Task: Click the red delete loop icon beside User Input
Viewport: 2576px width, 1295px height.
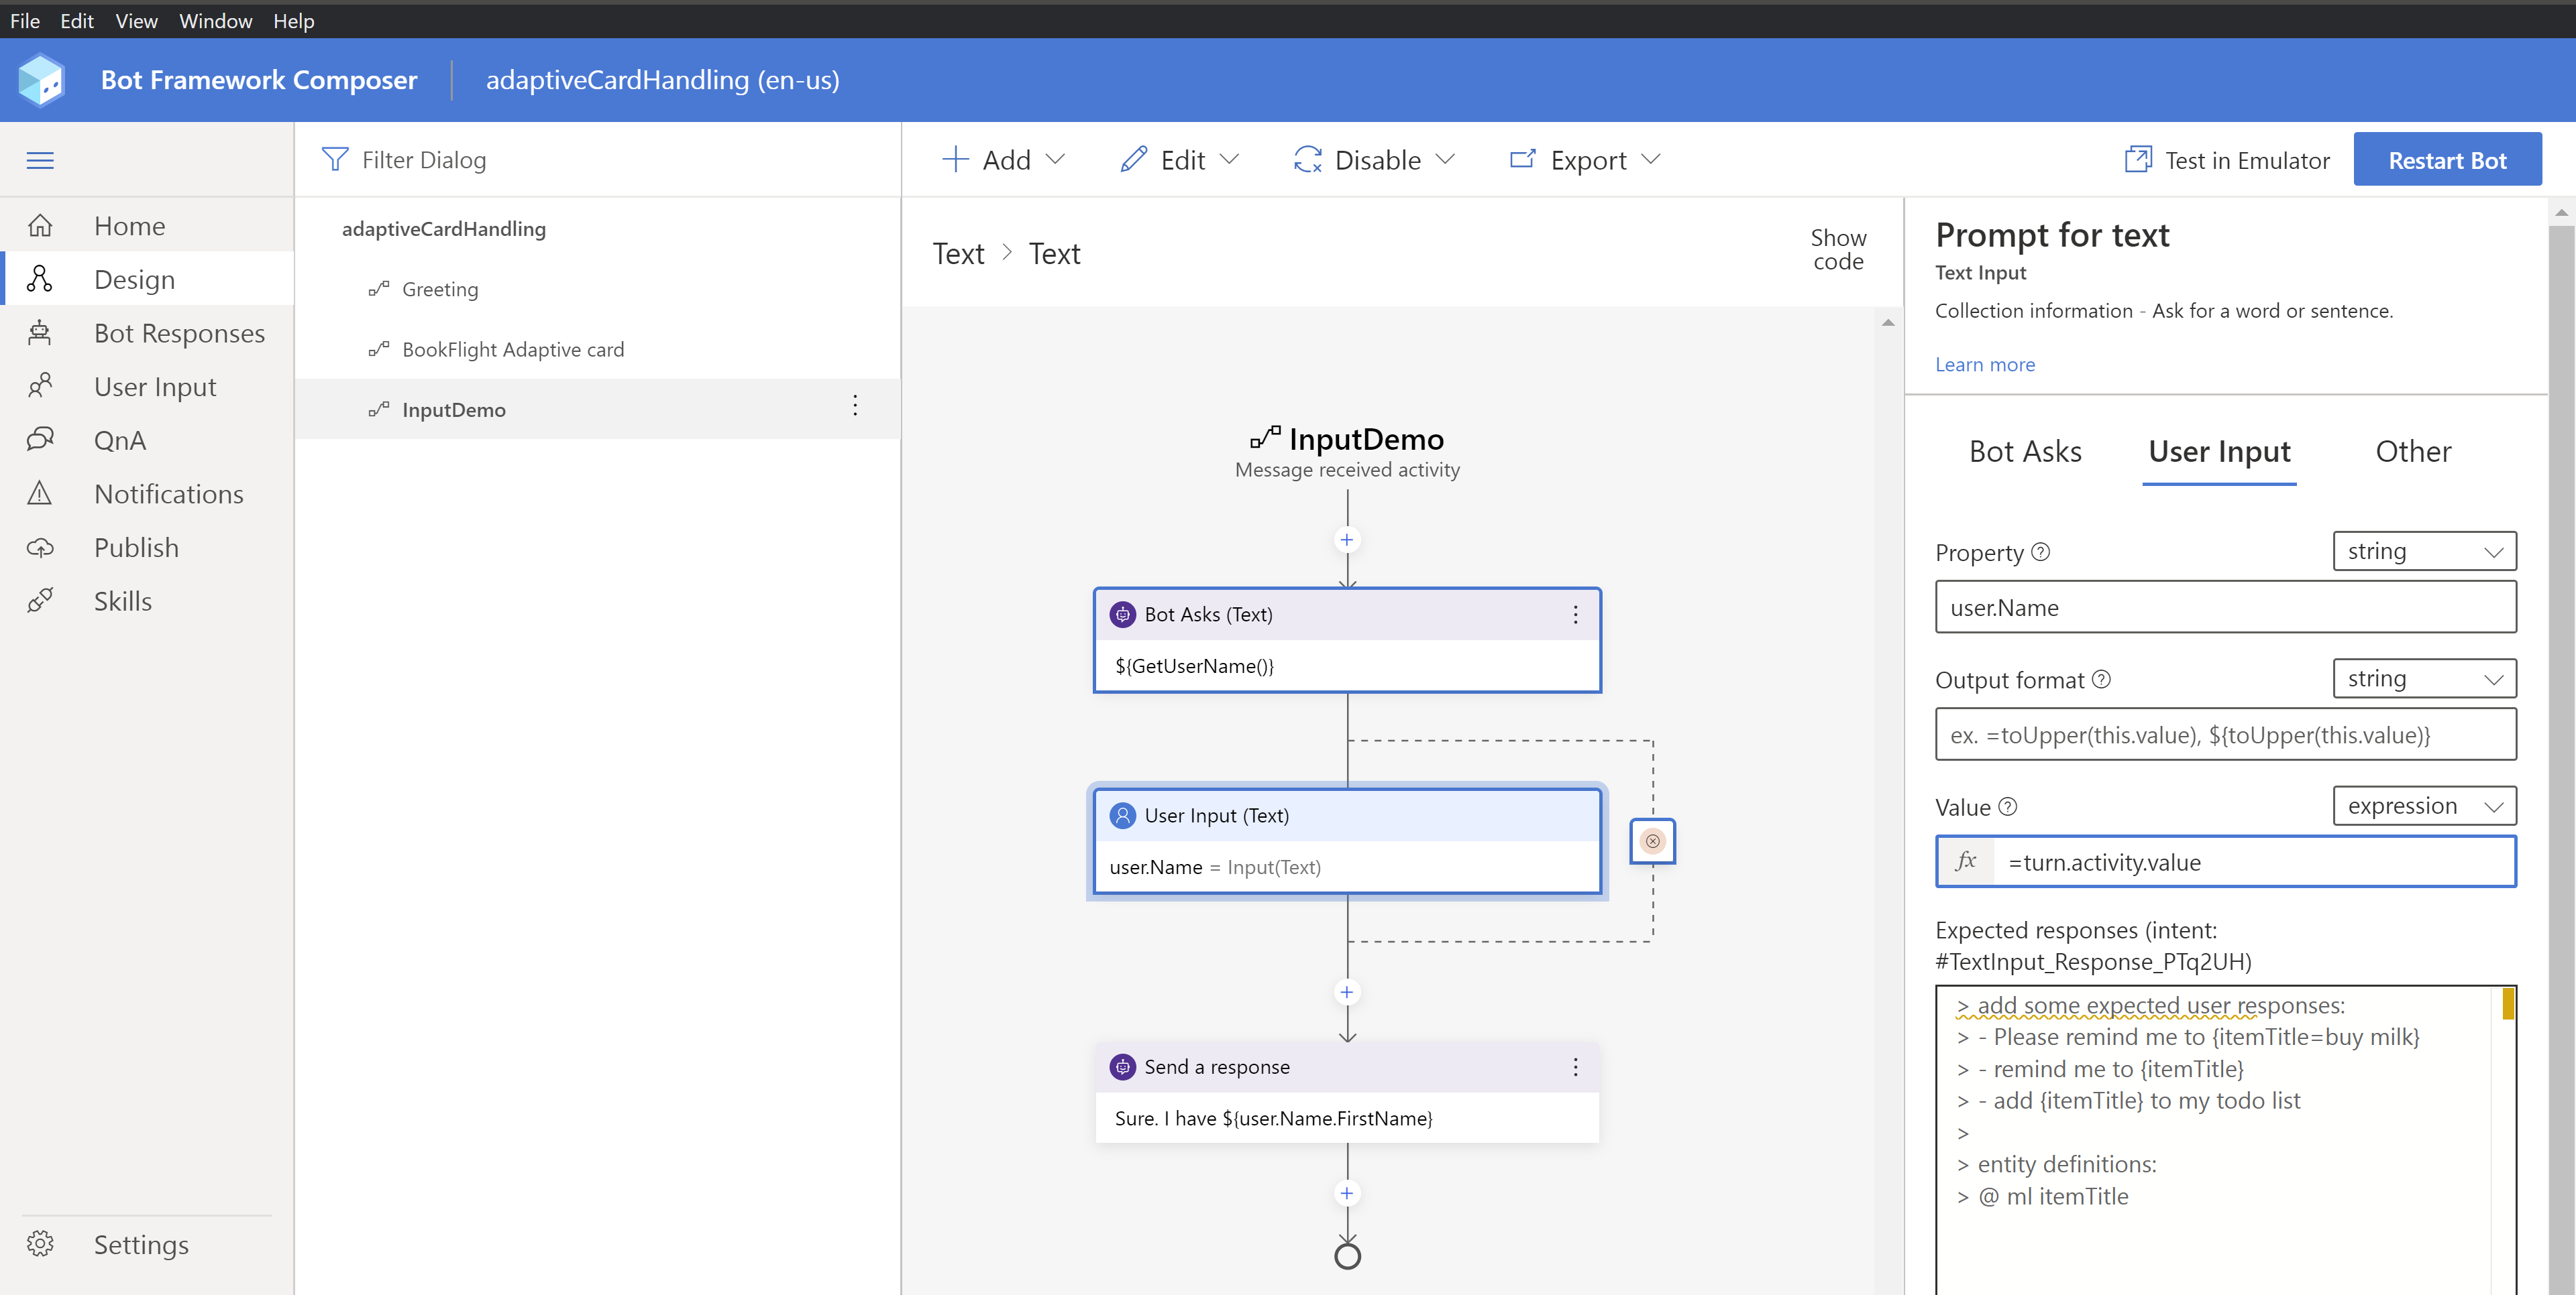Action: coord(1652,841)
